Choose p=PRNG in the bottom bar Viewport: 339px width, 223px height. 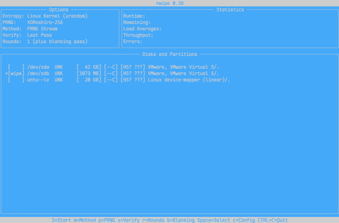click(x=107, y=220)
